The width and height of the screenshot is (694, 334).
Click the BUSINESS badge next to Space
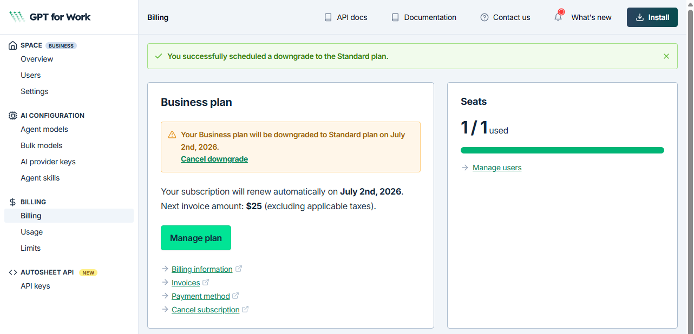[x=61, y=45]
